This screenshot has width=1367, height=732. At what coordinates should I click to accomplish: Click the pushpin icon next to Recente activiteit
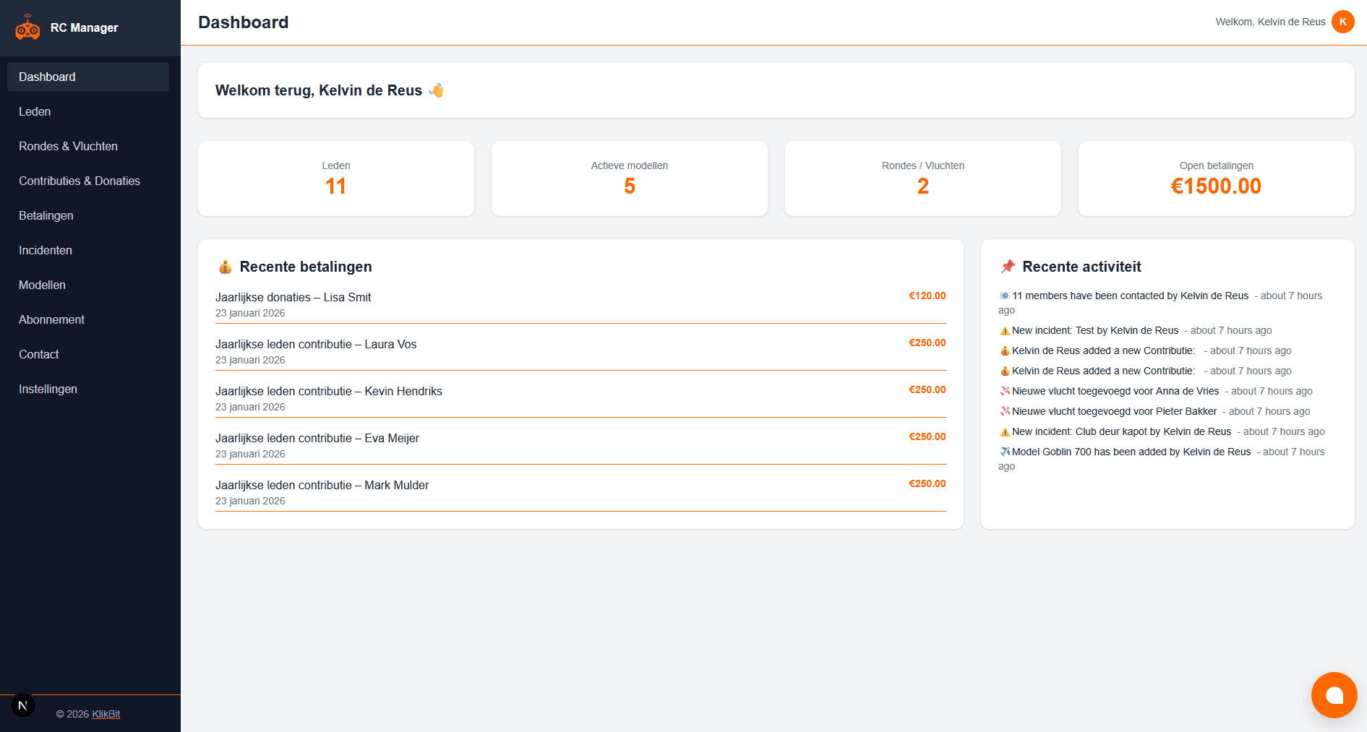(x=1007, y=266)
